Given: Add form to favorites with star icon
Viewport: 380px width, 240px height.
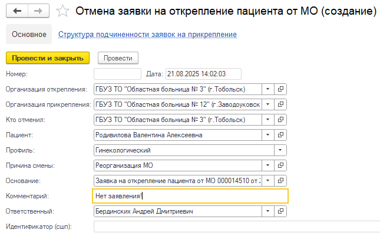Looking at the screenshot, I should (x=62, y=11).
